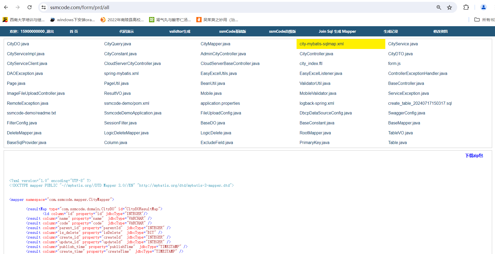Open create_table_20240717150317.sql file
Screen dimensions: 495x254
coord(420,103)
